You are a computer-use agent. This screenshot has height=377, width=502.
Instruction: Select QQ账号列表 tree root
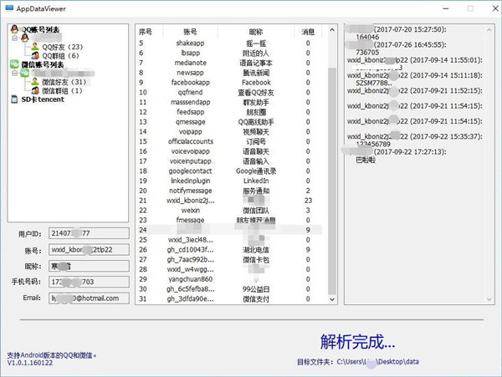click(40, 30)
